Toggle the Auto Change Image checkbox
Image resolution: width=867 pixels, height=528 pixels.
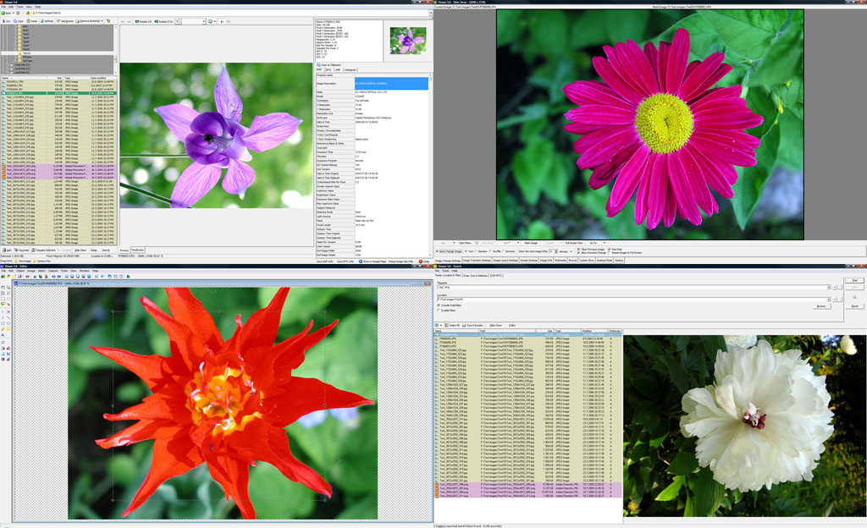pos(437,251)
